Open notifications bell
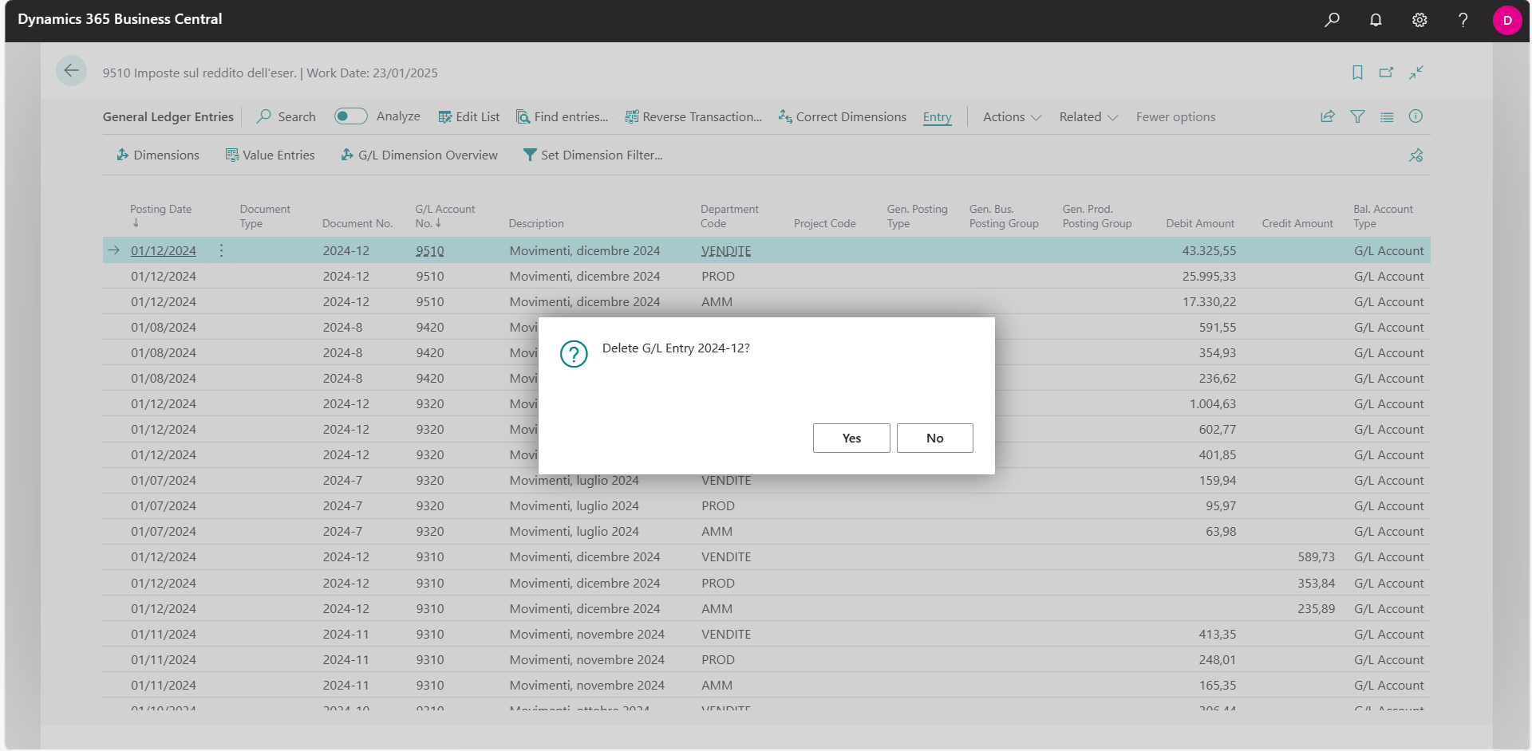 tap(1376, 20)
